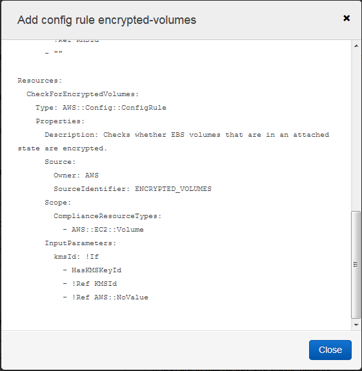Click the 'CheckForEncryptedVolumes:' line
362x371 pixels.
click(x=83, y=94)
